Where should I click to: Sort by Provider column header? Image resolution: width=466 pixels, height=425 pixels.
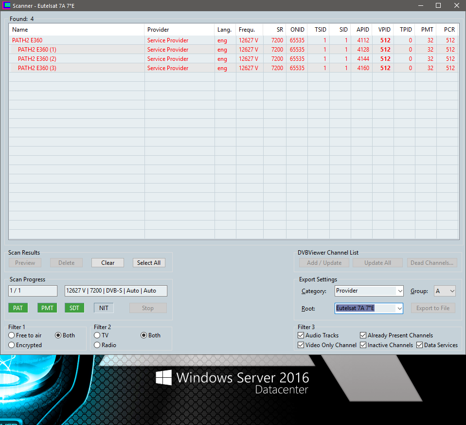click(x=179, y=30)
